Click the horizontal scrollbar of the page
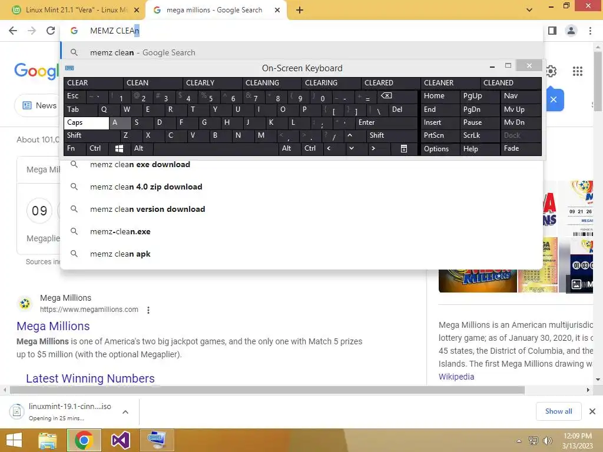603x452 pixels. click(267, 390)
